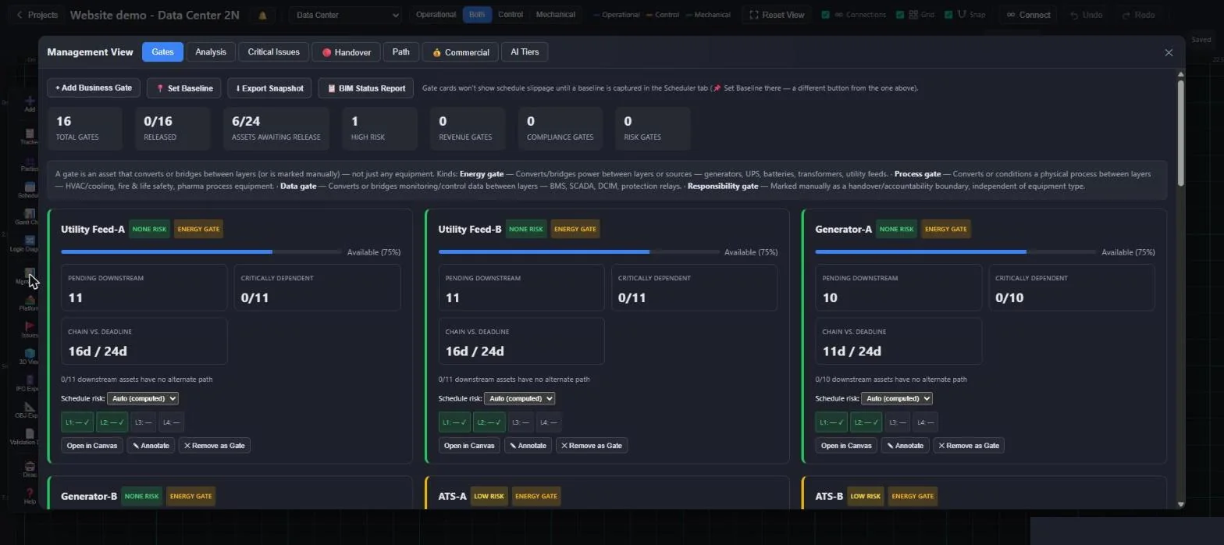Remove Utility Feed-B as gate
1224x545 pixels.
[x=592, y=446]
